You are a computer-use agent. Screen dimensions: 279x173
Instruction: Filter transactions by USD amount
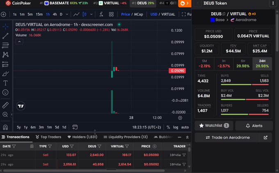point(72,146)
